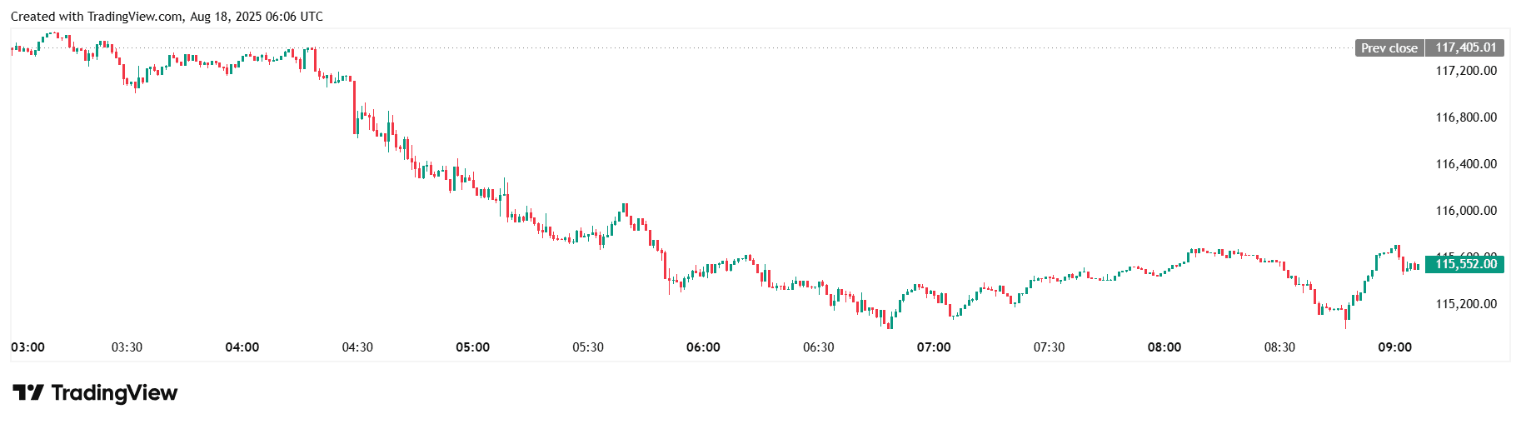Select the 04:00 time axis label

[x=242, y=347]
